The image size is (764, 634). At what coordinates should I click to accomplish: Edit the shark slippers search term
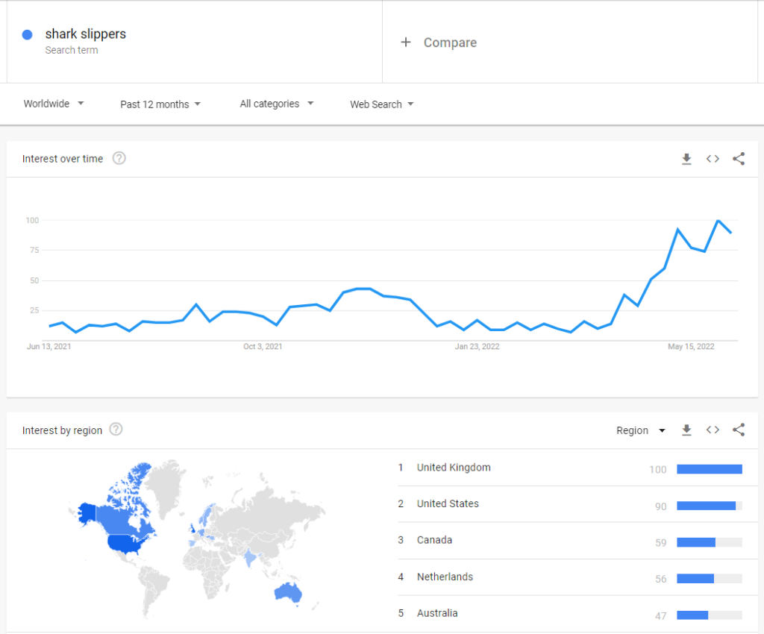[x=86, y=34]
